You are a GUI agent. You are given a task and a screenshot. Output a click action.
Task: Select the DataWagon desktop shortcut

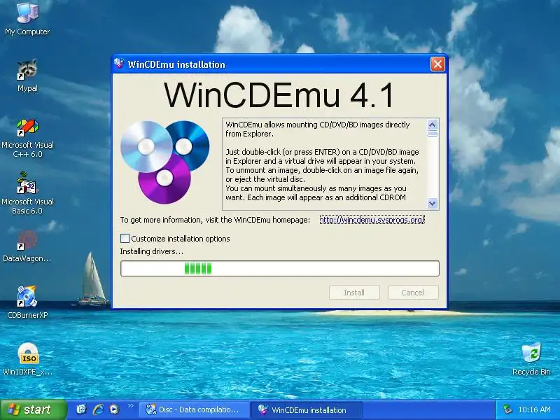pos(27,247)
